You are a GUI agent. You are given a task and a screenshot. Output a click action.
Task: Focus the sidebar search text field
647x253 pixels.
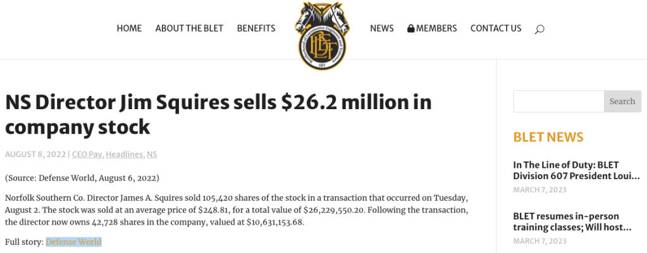tap(558, 102)
